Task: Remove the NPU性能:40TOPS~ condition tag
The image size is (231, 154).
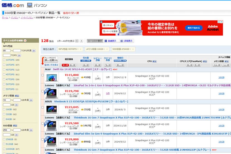Action: coord(81,49)
